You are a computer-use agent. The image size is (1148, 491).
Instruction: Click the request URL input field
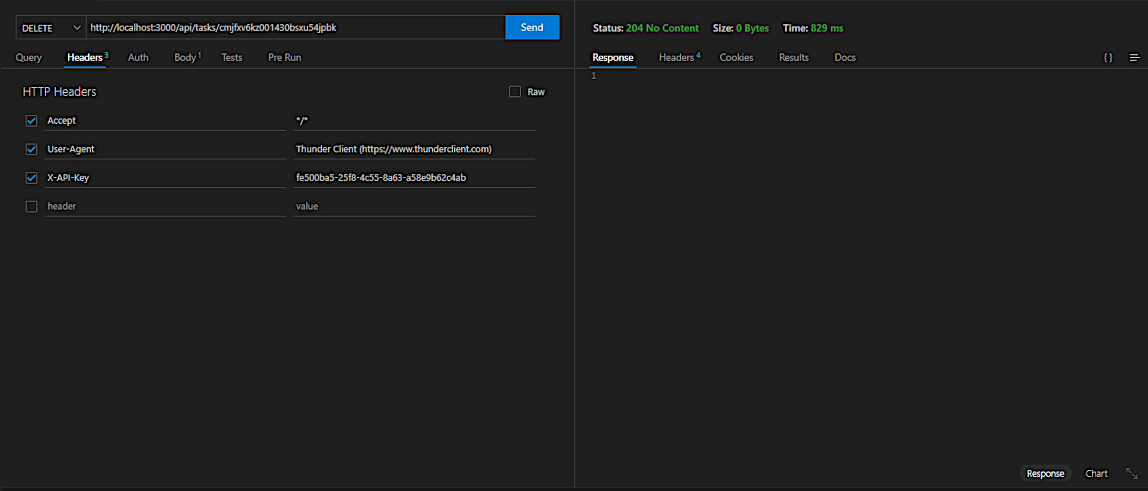coord(296,28)
